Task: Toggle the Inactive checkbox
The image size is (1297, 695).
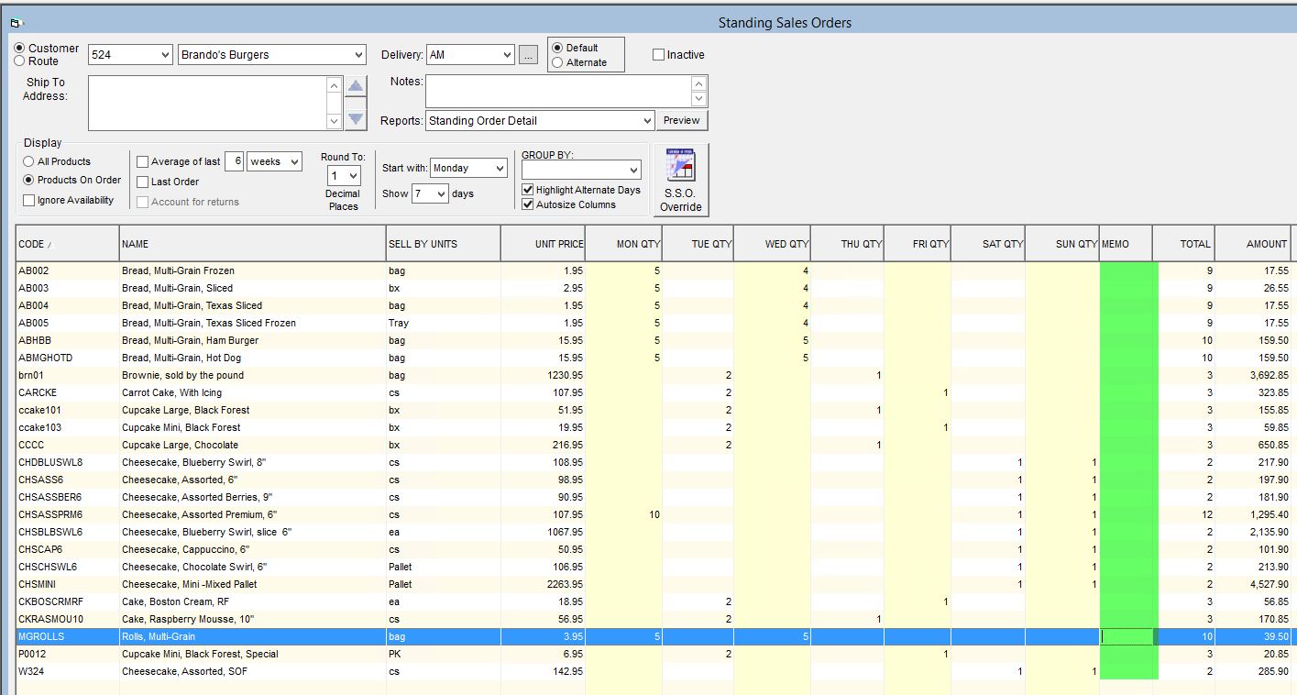Action: click(658, 55)
